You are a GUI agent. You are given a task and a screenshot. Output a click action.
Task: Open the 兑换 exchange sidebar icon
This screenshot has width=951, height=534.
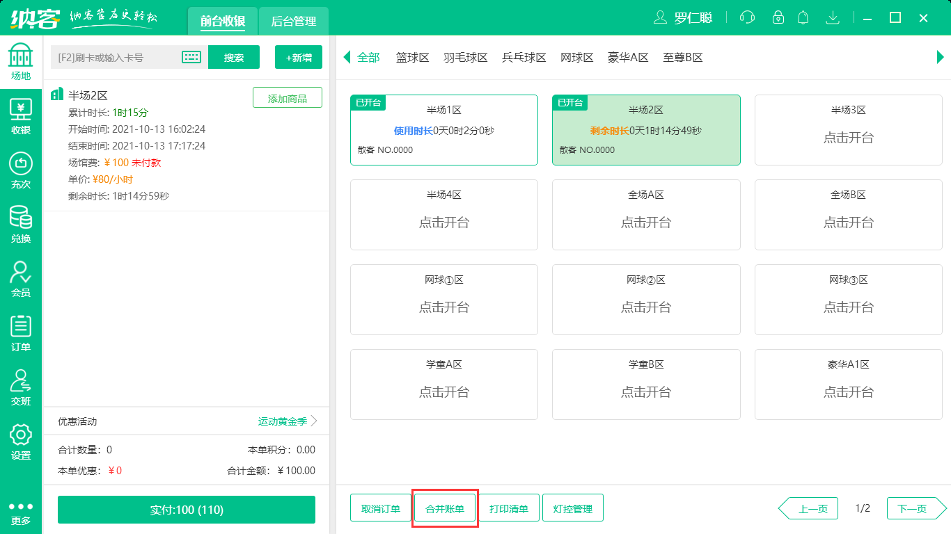click(x=21, y=225)
